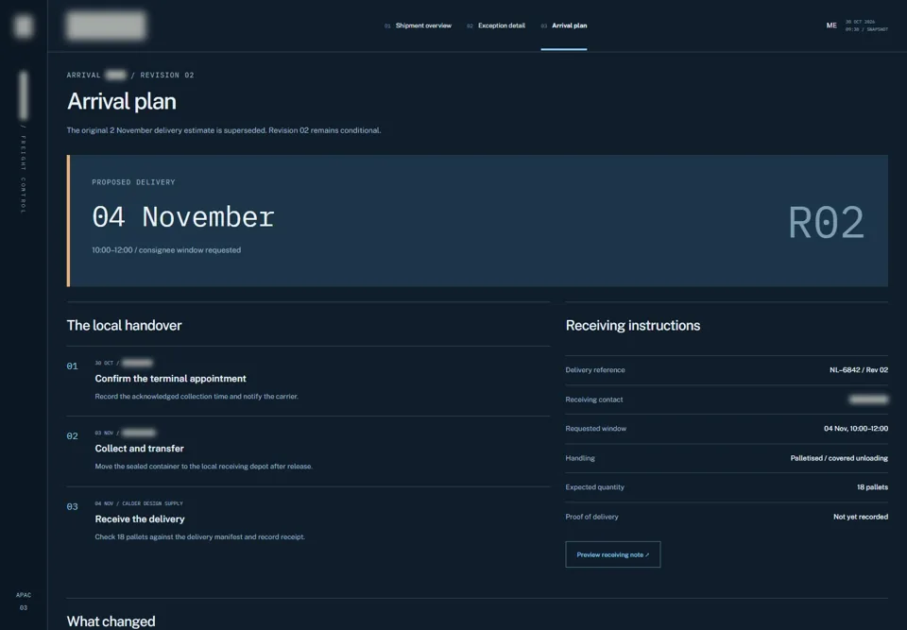
Task: Click the Receive the delivery step
Action: [140, 519]
